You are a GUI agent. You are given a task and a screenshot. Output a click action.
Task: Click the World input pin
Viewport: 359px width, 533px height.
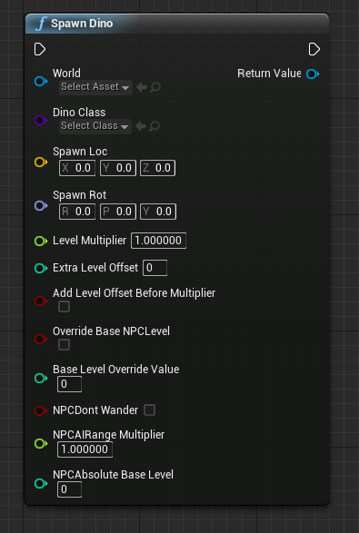[41, 81]
